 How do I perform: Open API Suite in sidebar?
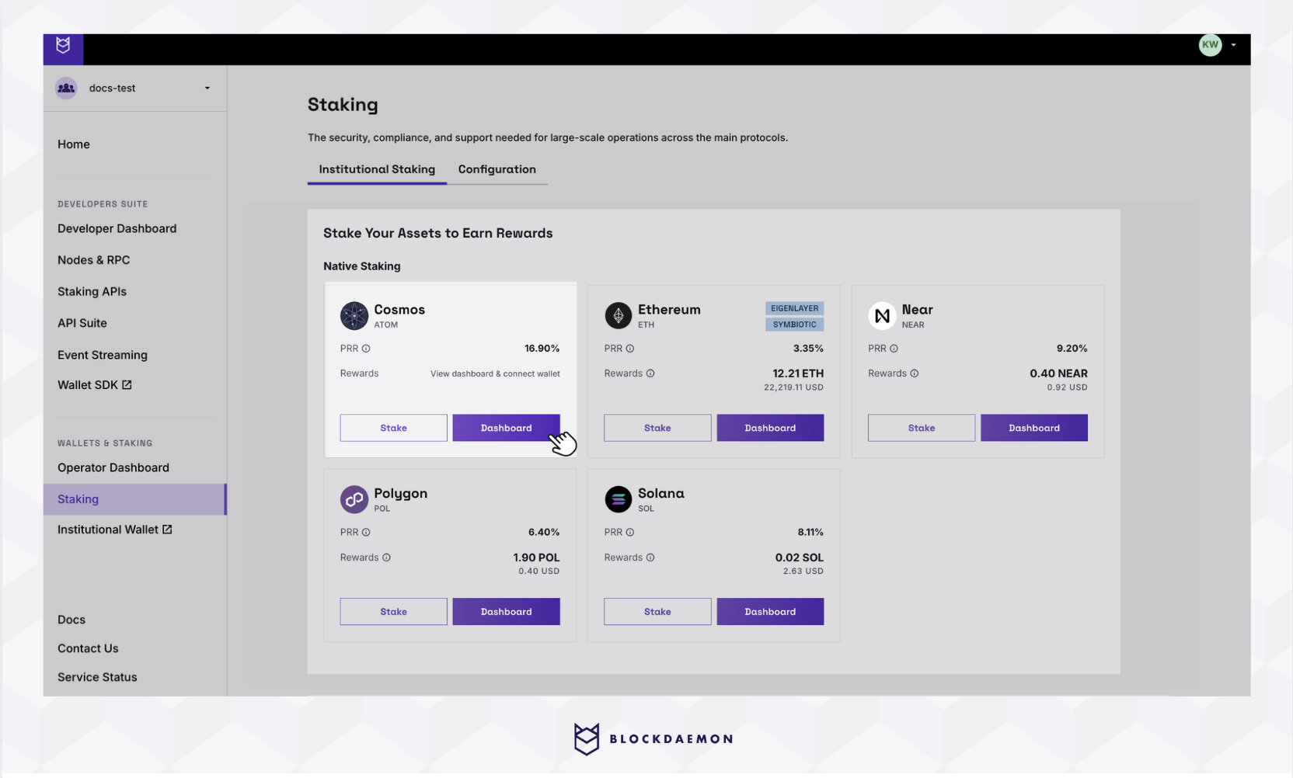tap(82, 323)
